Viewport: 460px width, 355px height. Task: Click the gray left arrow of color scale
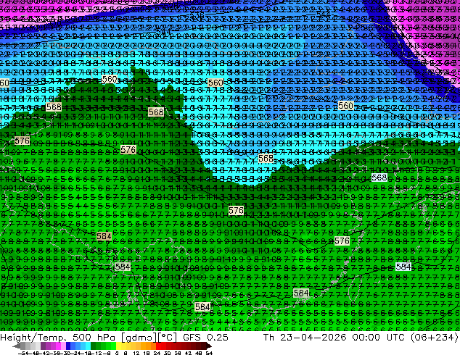tap(17, 346)
